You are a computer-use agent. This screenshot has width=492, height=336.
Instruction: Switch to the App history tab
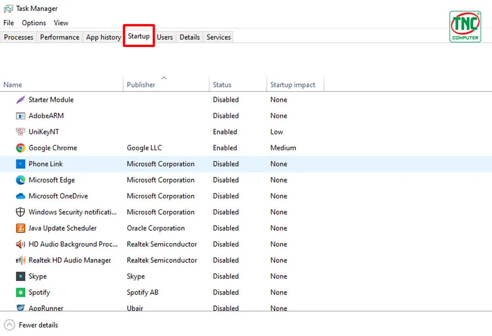(x=103, y=37)
